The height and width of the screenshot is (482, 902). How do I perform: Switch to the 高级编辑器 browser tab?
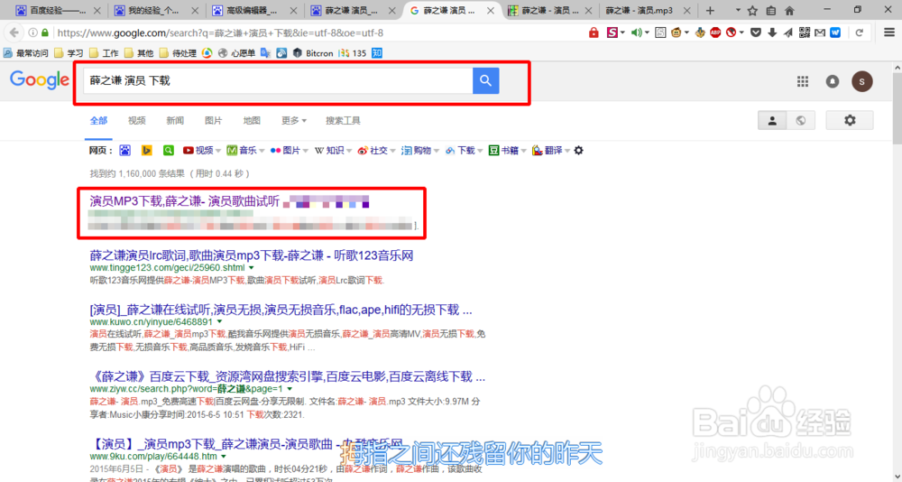pyautogui.click(x=255, y=10)
